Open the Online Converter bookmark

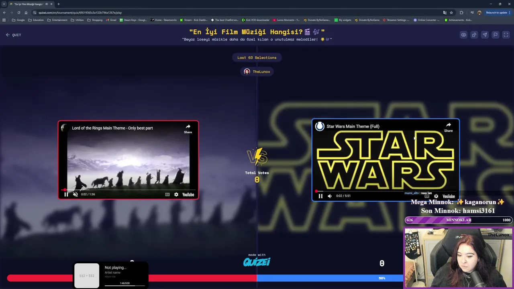tap(427, 20)
